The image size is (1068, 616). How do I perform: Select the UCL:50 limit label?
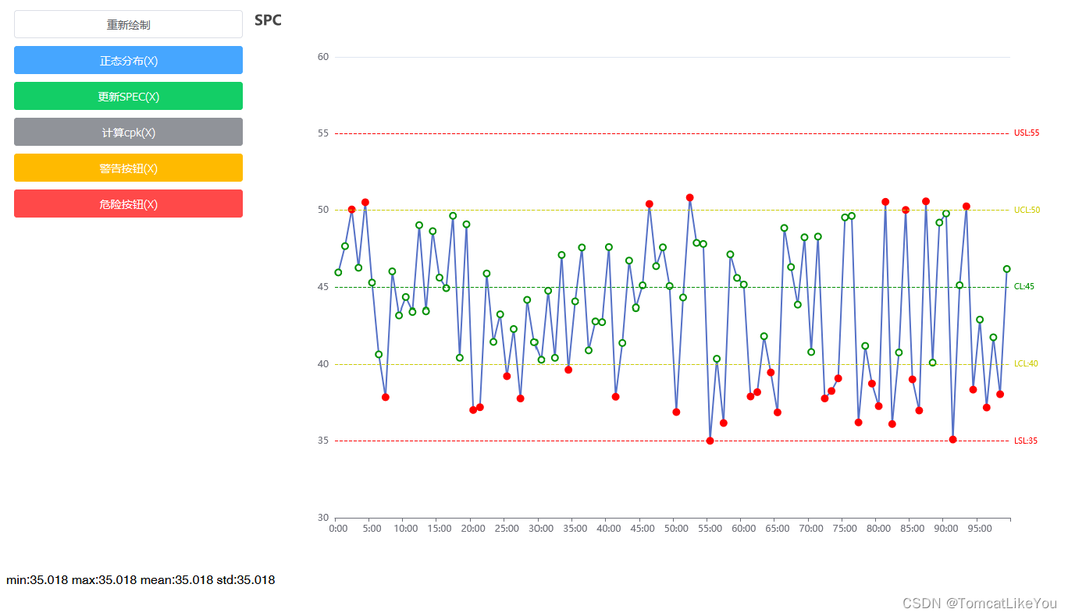1027,210
